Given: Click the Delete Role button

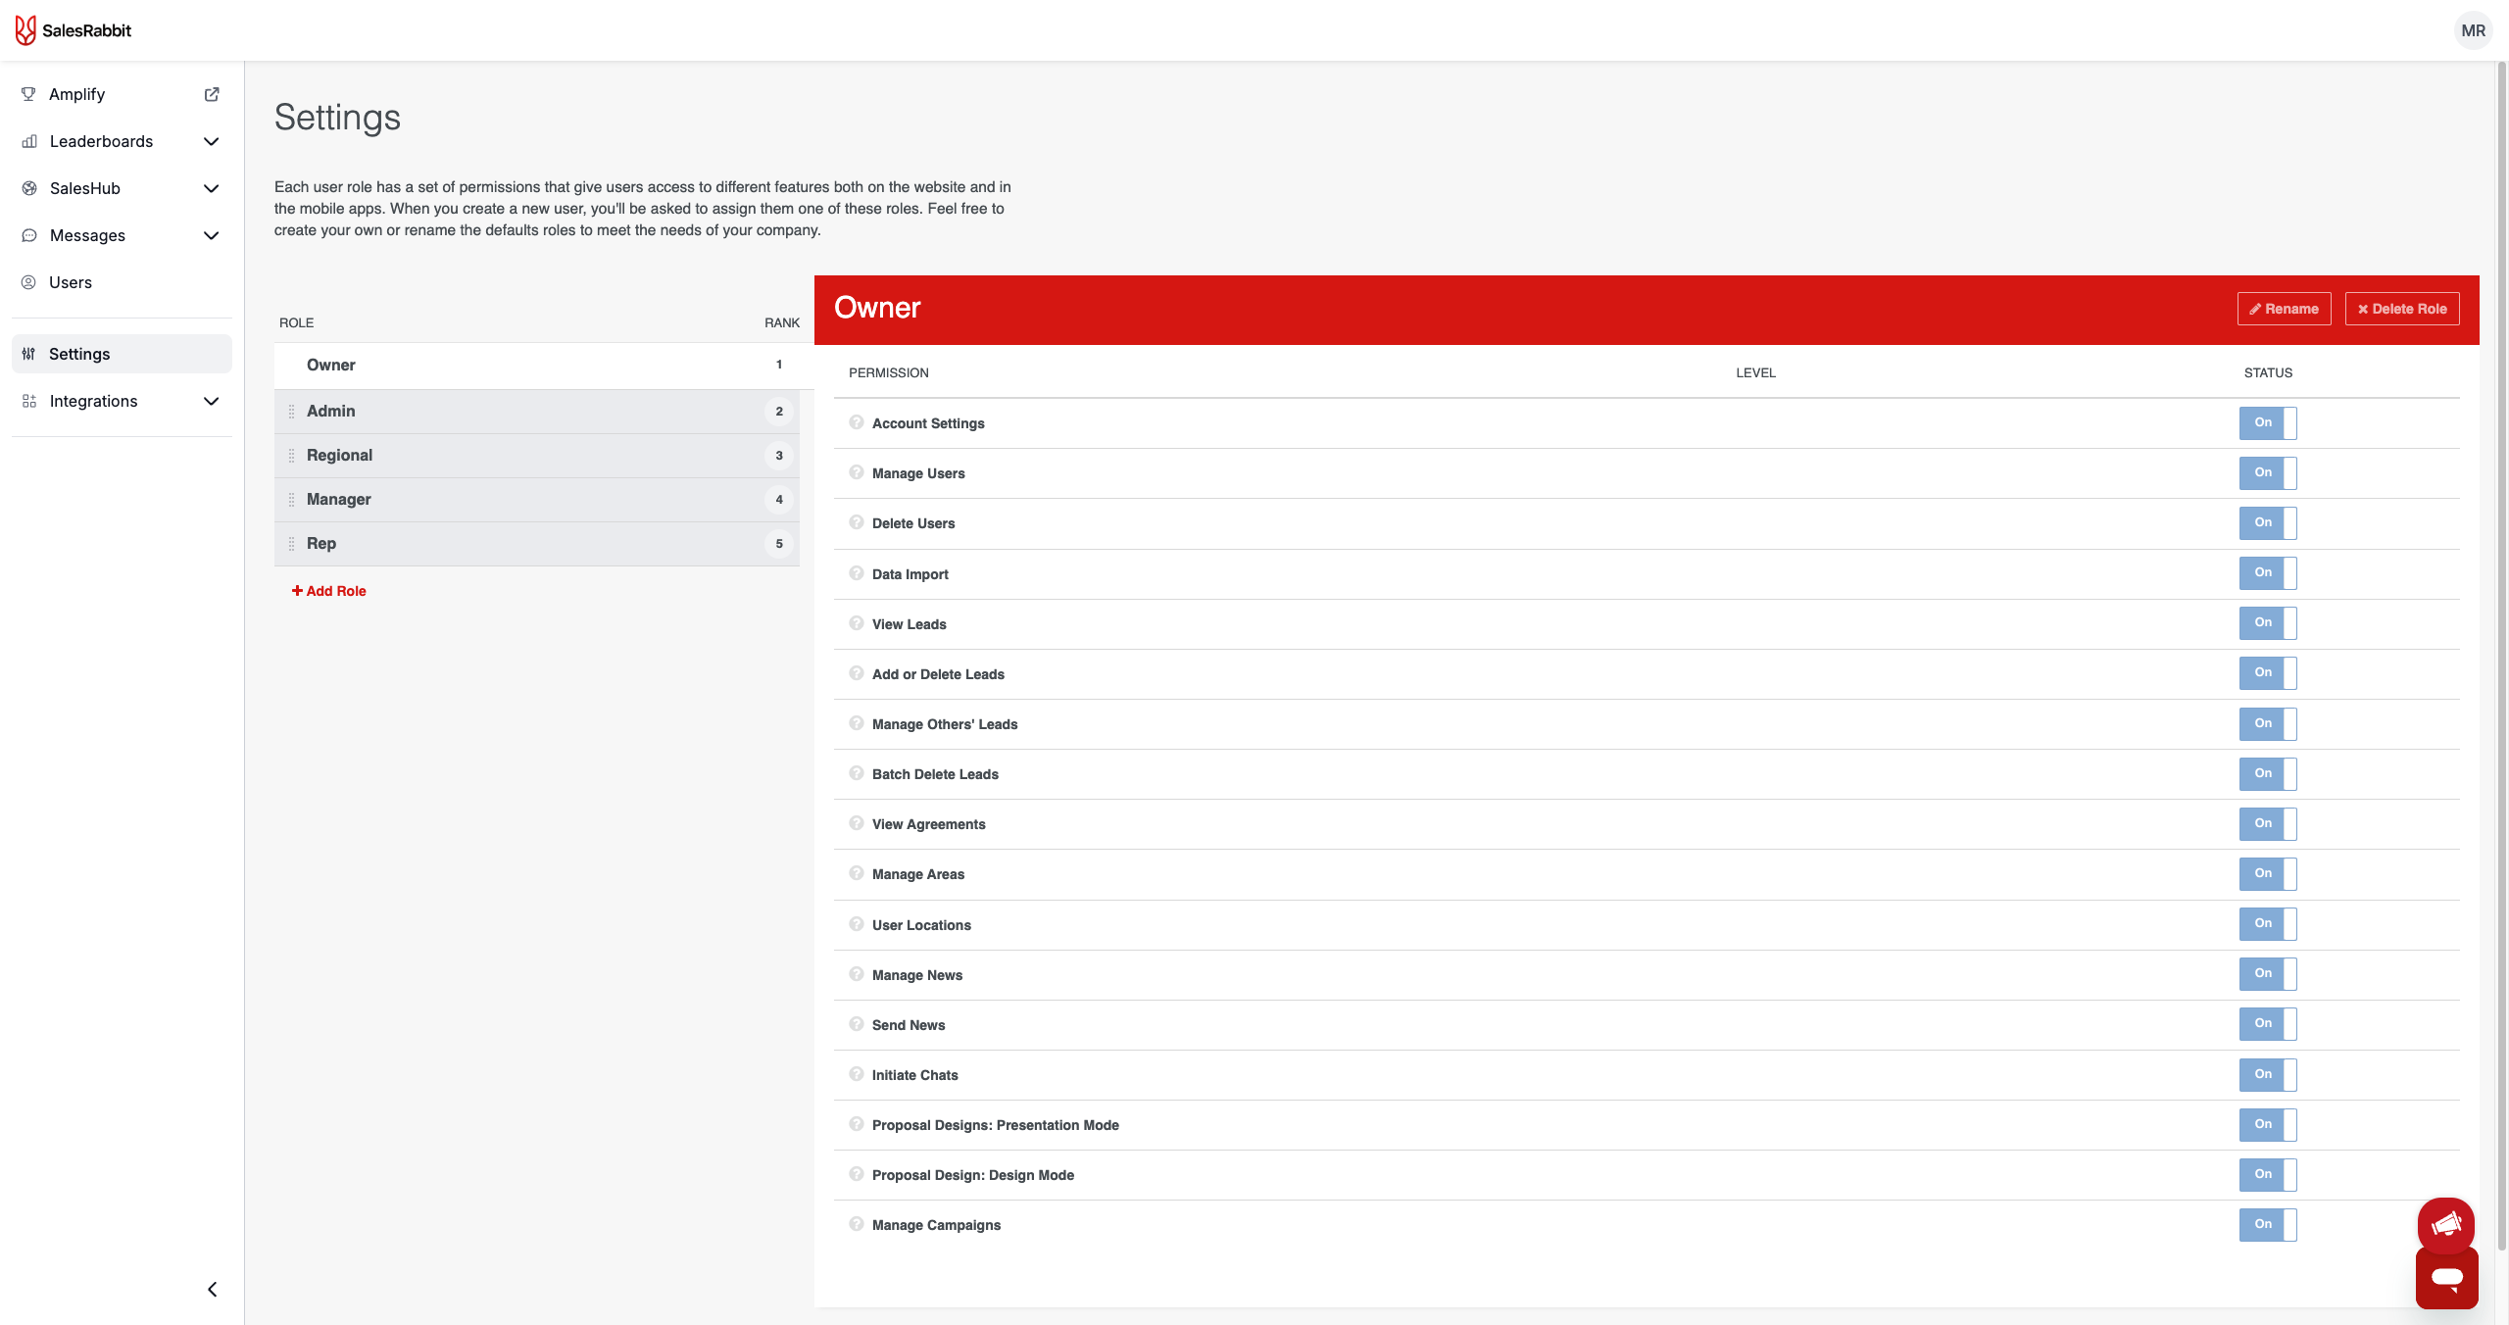Looking at the screenshot, I should pos(2402,309).
